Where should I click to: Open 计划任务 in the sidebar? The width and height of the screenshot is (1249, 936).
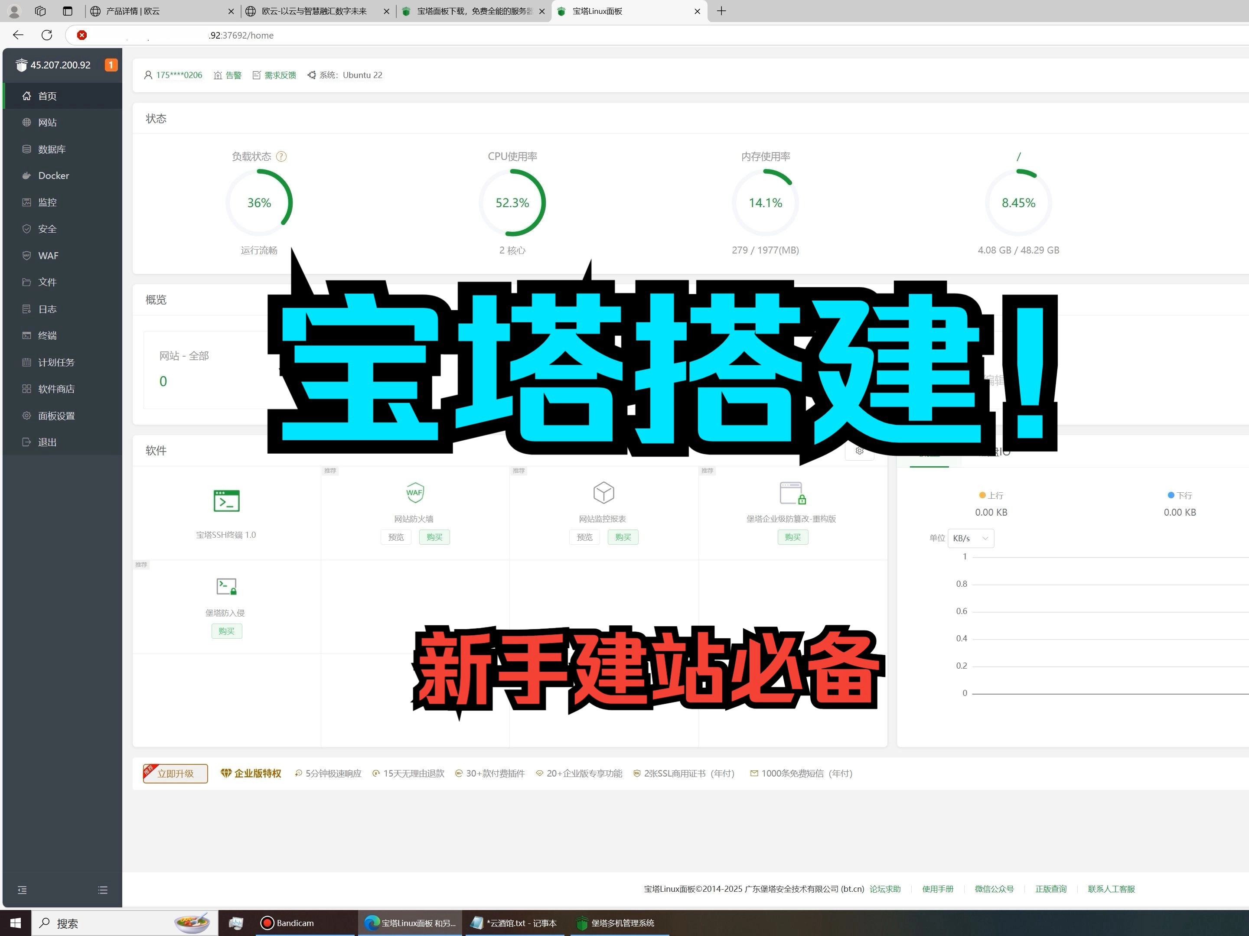tap(62, 362)
